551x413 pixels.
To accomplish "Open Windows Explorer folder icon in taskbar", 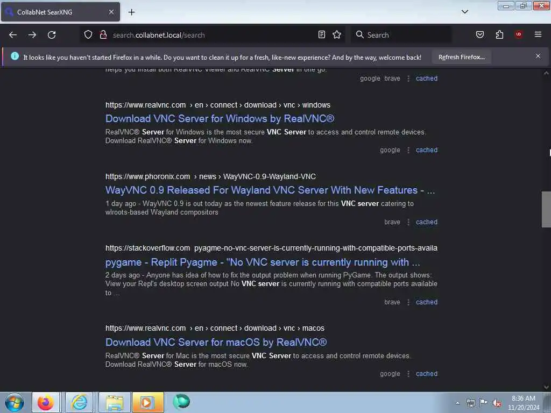I will (115, 402).
